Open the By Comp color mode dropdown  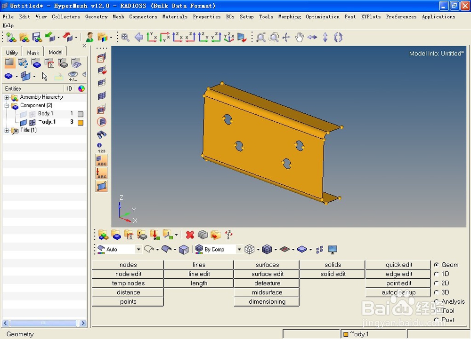click(239, 249)
